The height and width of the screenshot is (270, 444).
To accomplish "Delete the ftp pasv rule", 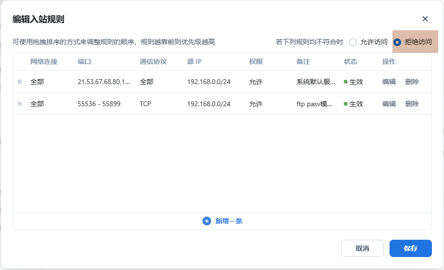I will pyautogui.click(x=412, y=104).
